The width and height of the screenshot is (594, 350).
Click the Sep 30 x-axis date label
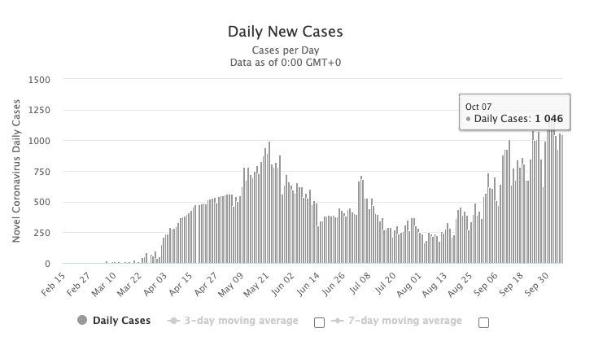click(536, 284)
